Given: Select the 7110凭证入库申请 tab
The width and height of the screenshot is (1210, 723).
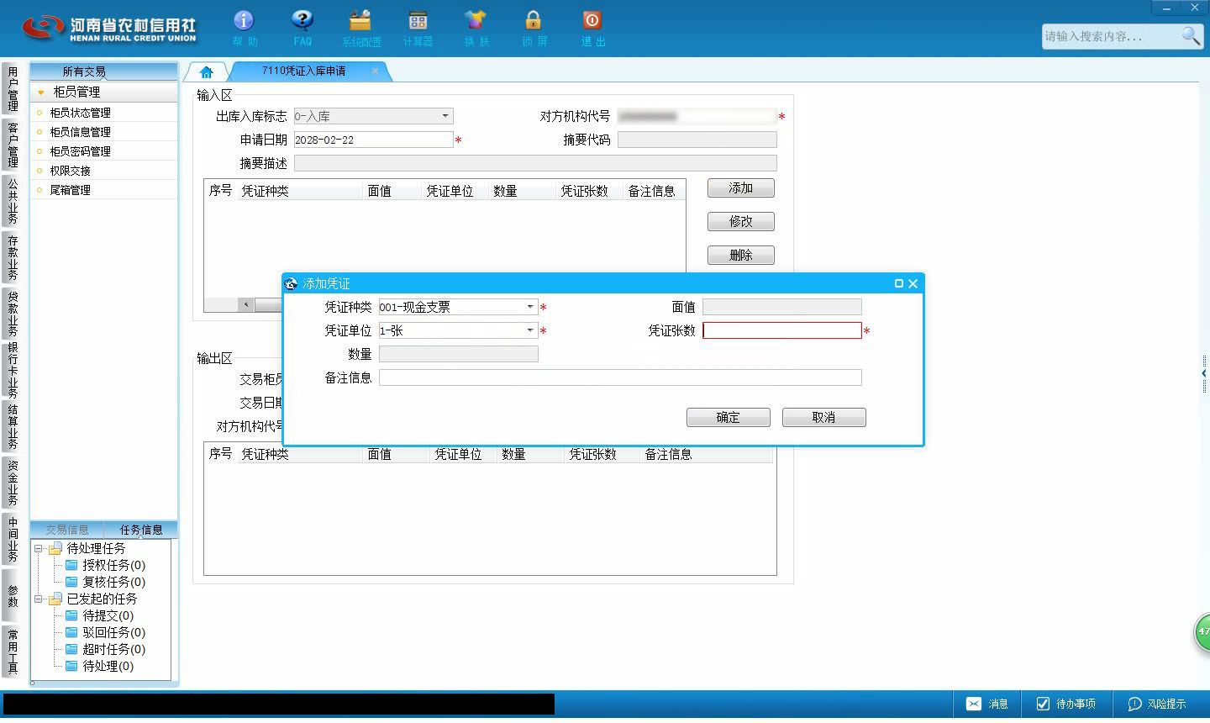Looking at the screenshot, I should pyautogui.click(x=304, y=71).
